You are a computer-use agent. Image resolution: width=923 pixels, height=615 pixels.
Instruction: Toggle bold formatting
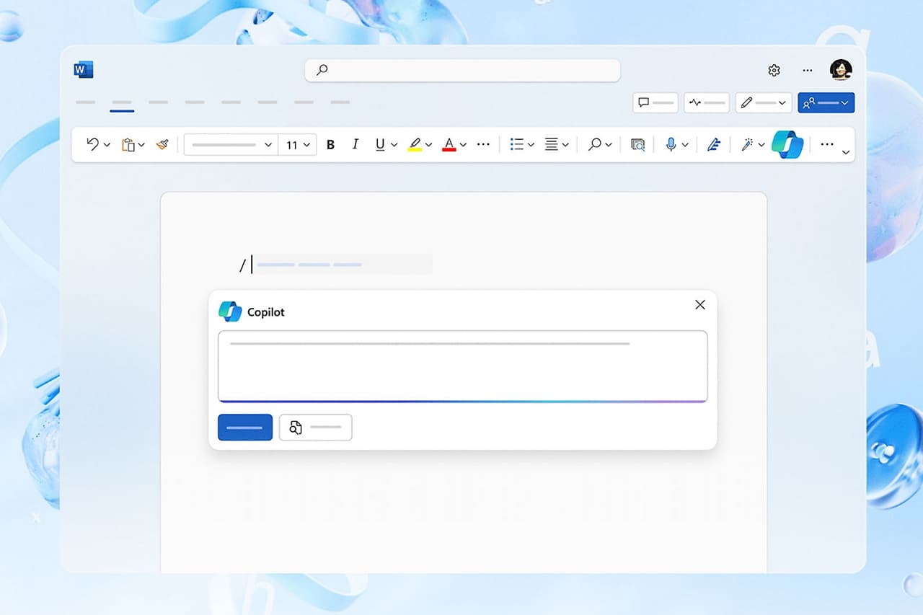(x=330, y=144)
